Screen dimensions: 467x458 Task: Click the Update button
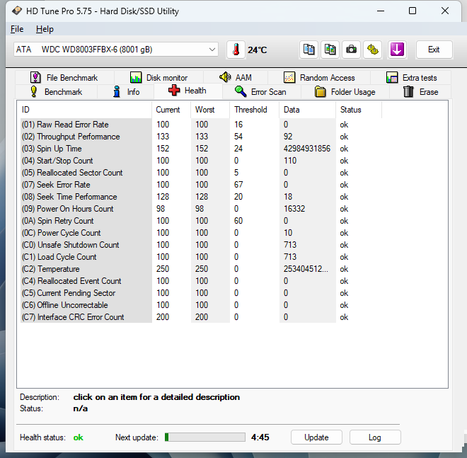tap(316, 437)
